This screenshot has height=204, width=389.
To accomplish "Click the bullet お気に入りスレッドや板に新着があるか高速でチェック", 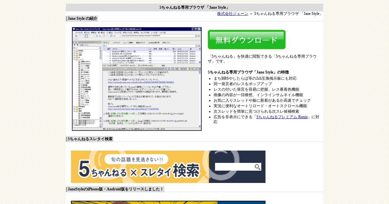I will point(262,100).
